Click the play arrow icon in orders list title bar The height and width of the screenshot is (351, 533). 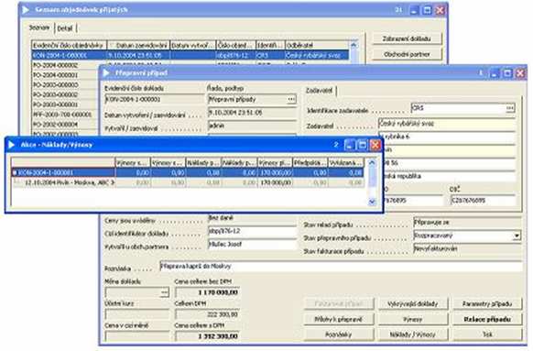(x=26, y=10)
